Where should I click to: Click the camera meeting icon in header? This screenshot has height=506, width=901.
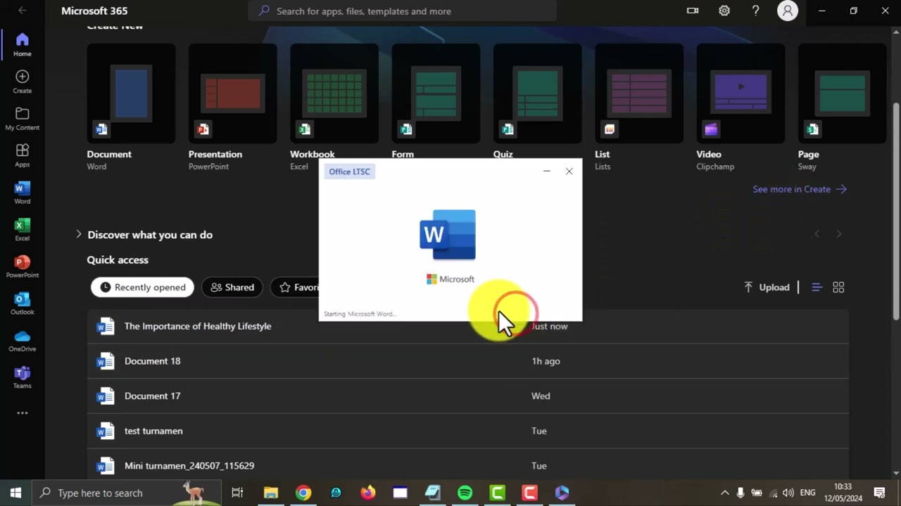point(693,11)
